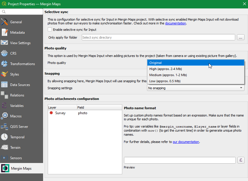Click the settings search box
248x181 pixels.
pyautogui.click(x=22, y=12)
